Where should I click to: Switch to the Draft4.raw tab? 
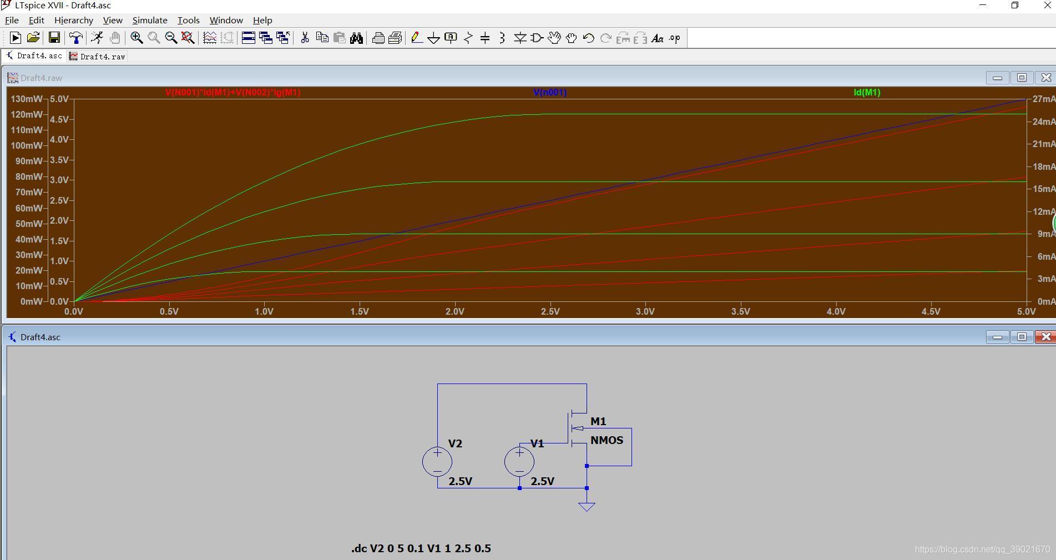click(x=97, y=56)
